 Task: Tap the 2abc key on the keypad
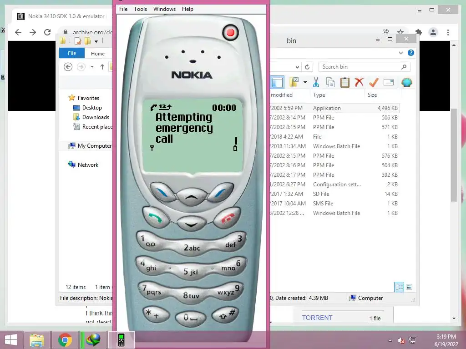click(192, 247)
